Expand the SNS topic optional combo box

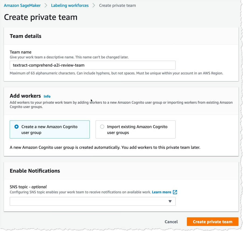pos(93,201)
